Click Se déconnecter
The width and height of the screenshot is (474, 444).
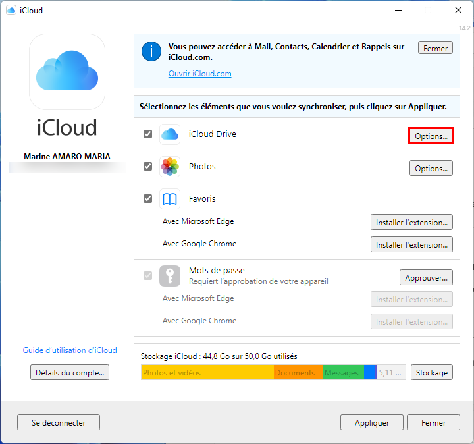pyautogui.click(x=59, y=422)
